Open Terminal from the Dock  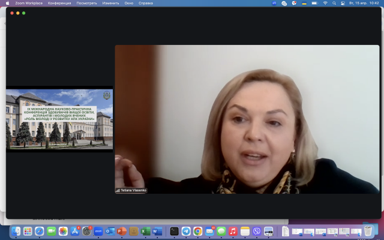tap(175, 231)
